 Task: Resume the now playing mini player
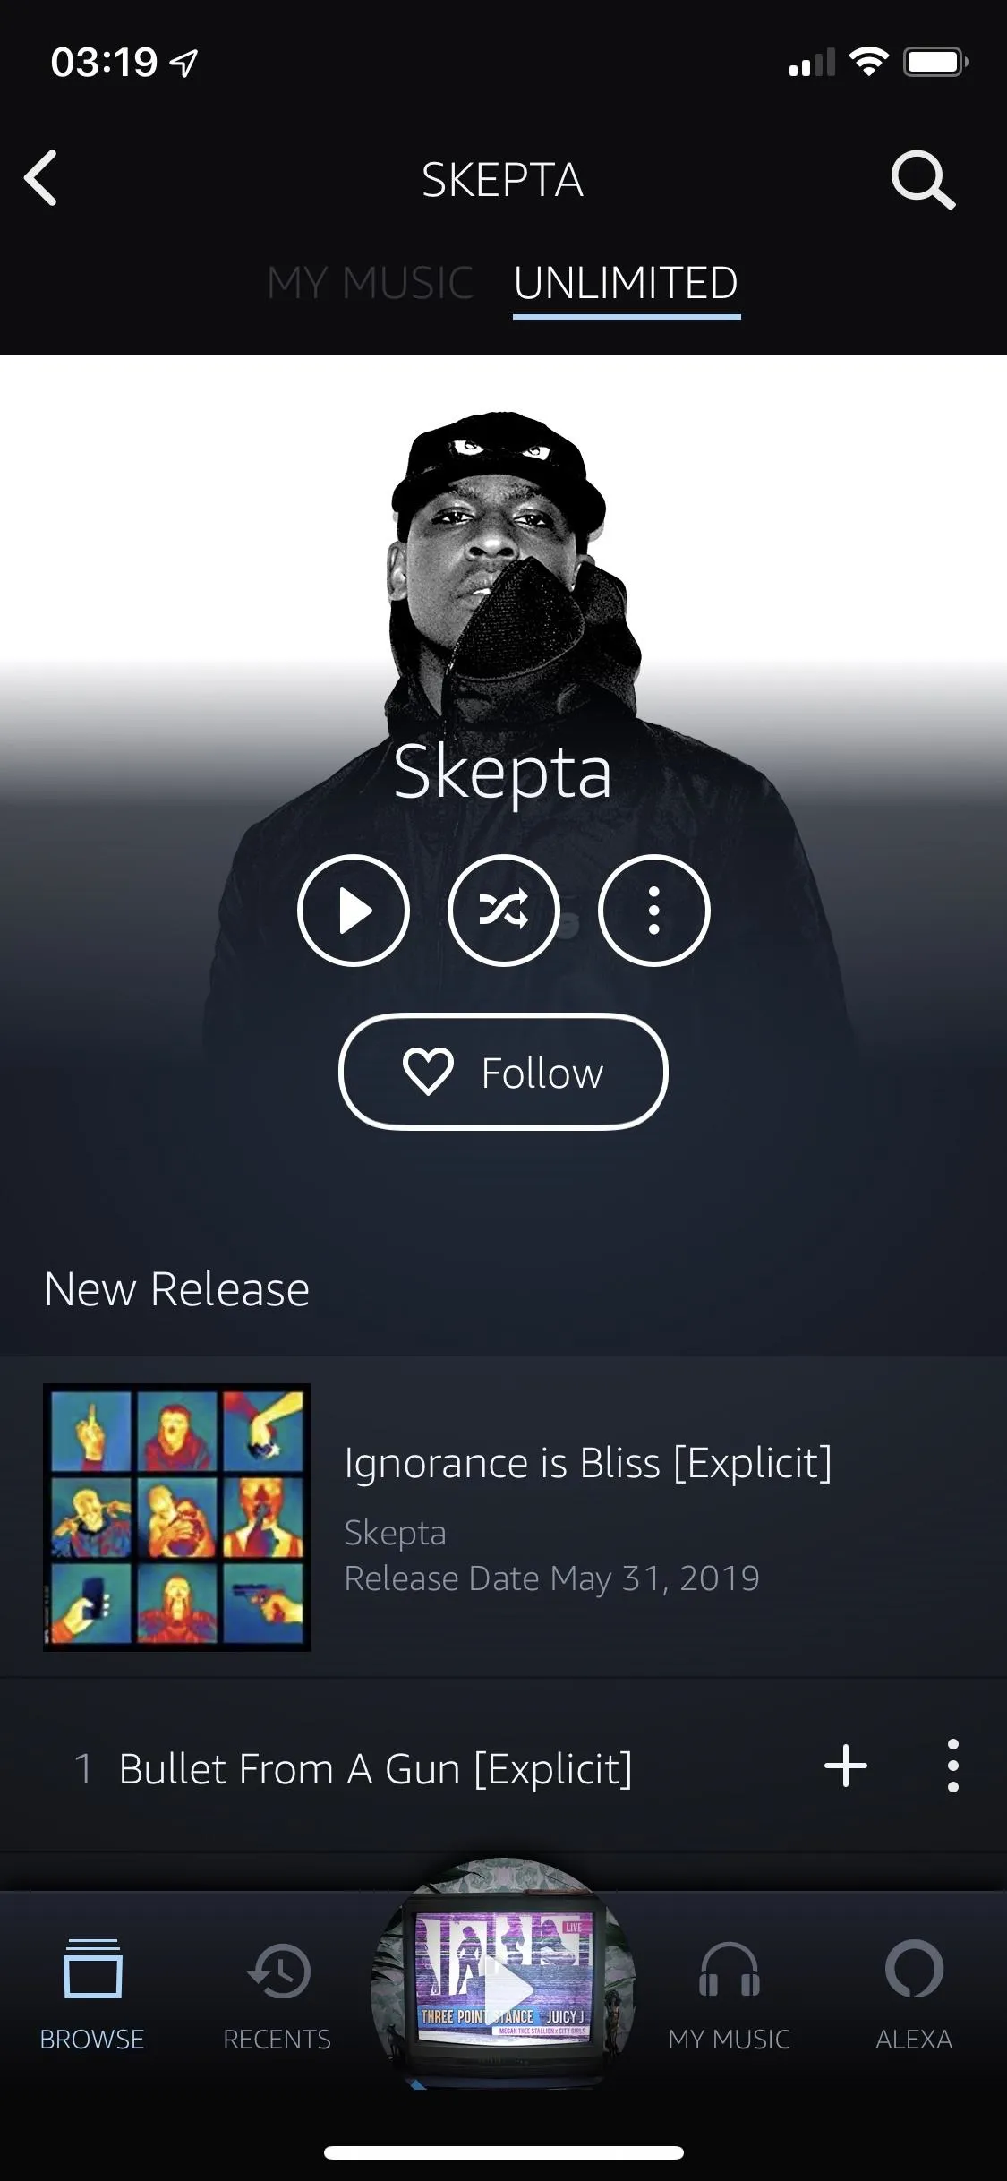pyautogui.click(x=503, y=1974)
